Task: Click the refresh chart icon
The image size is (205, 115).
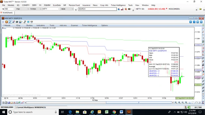Action: tap(10, 22)
